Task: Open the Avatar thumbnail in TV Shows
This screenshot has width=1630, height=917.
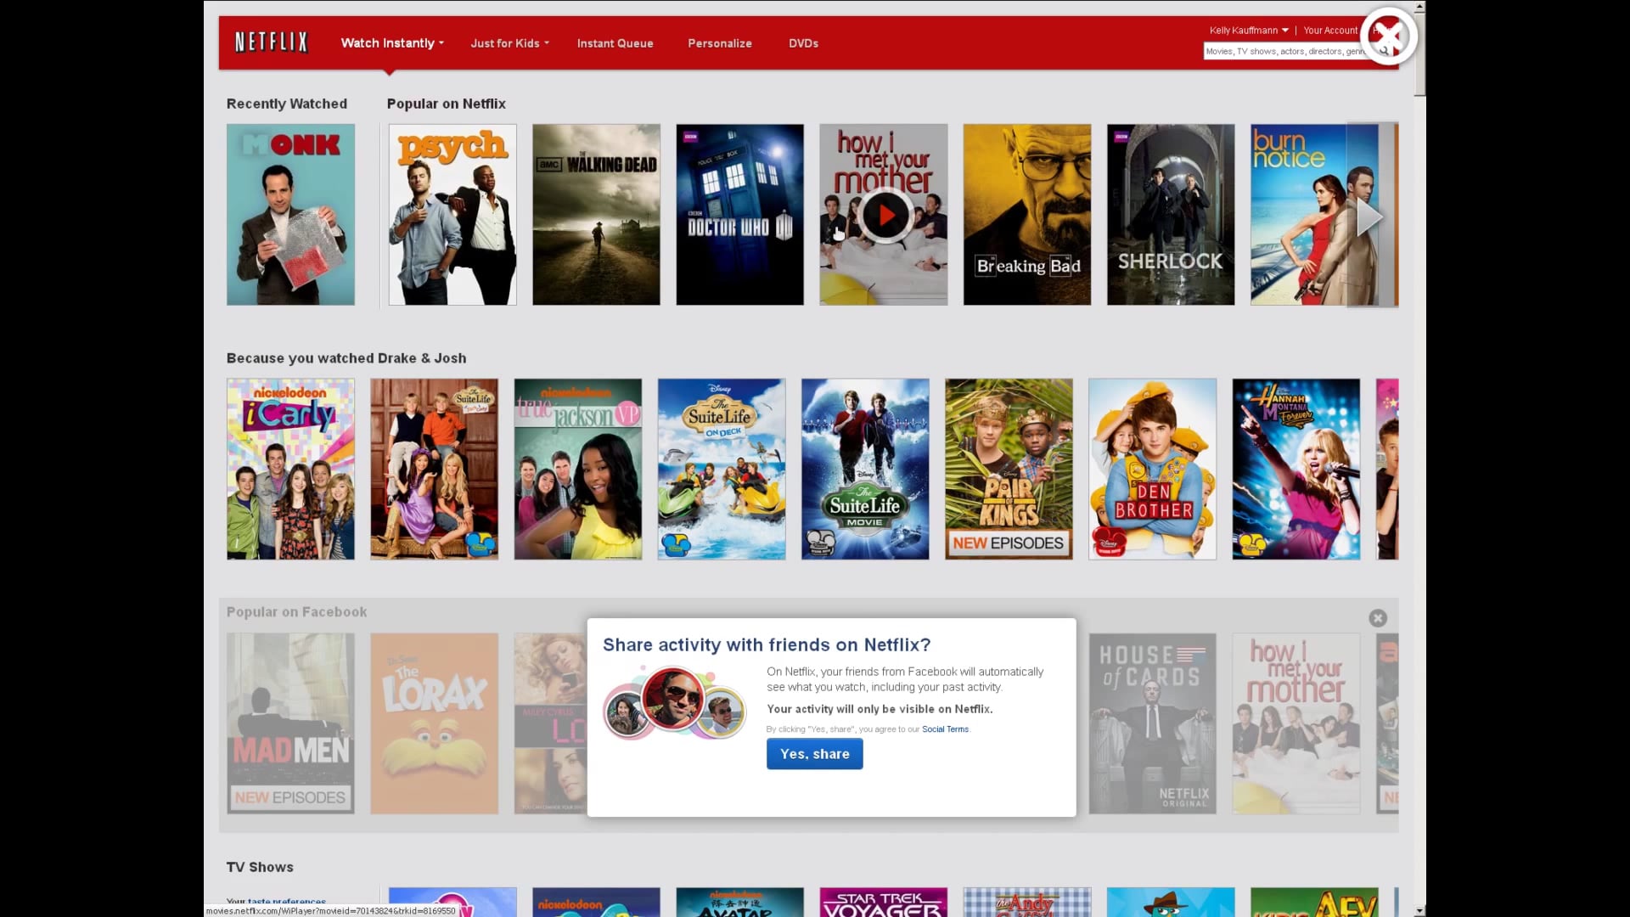Action: point(739,902)
